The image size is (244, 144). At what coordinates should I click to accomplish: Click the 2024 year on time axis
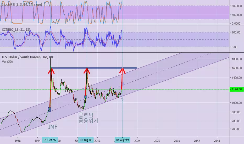tap(137, 141)
